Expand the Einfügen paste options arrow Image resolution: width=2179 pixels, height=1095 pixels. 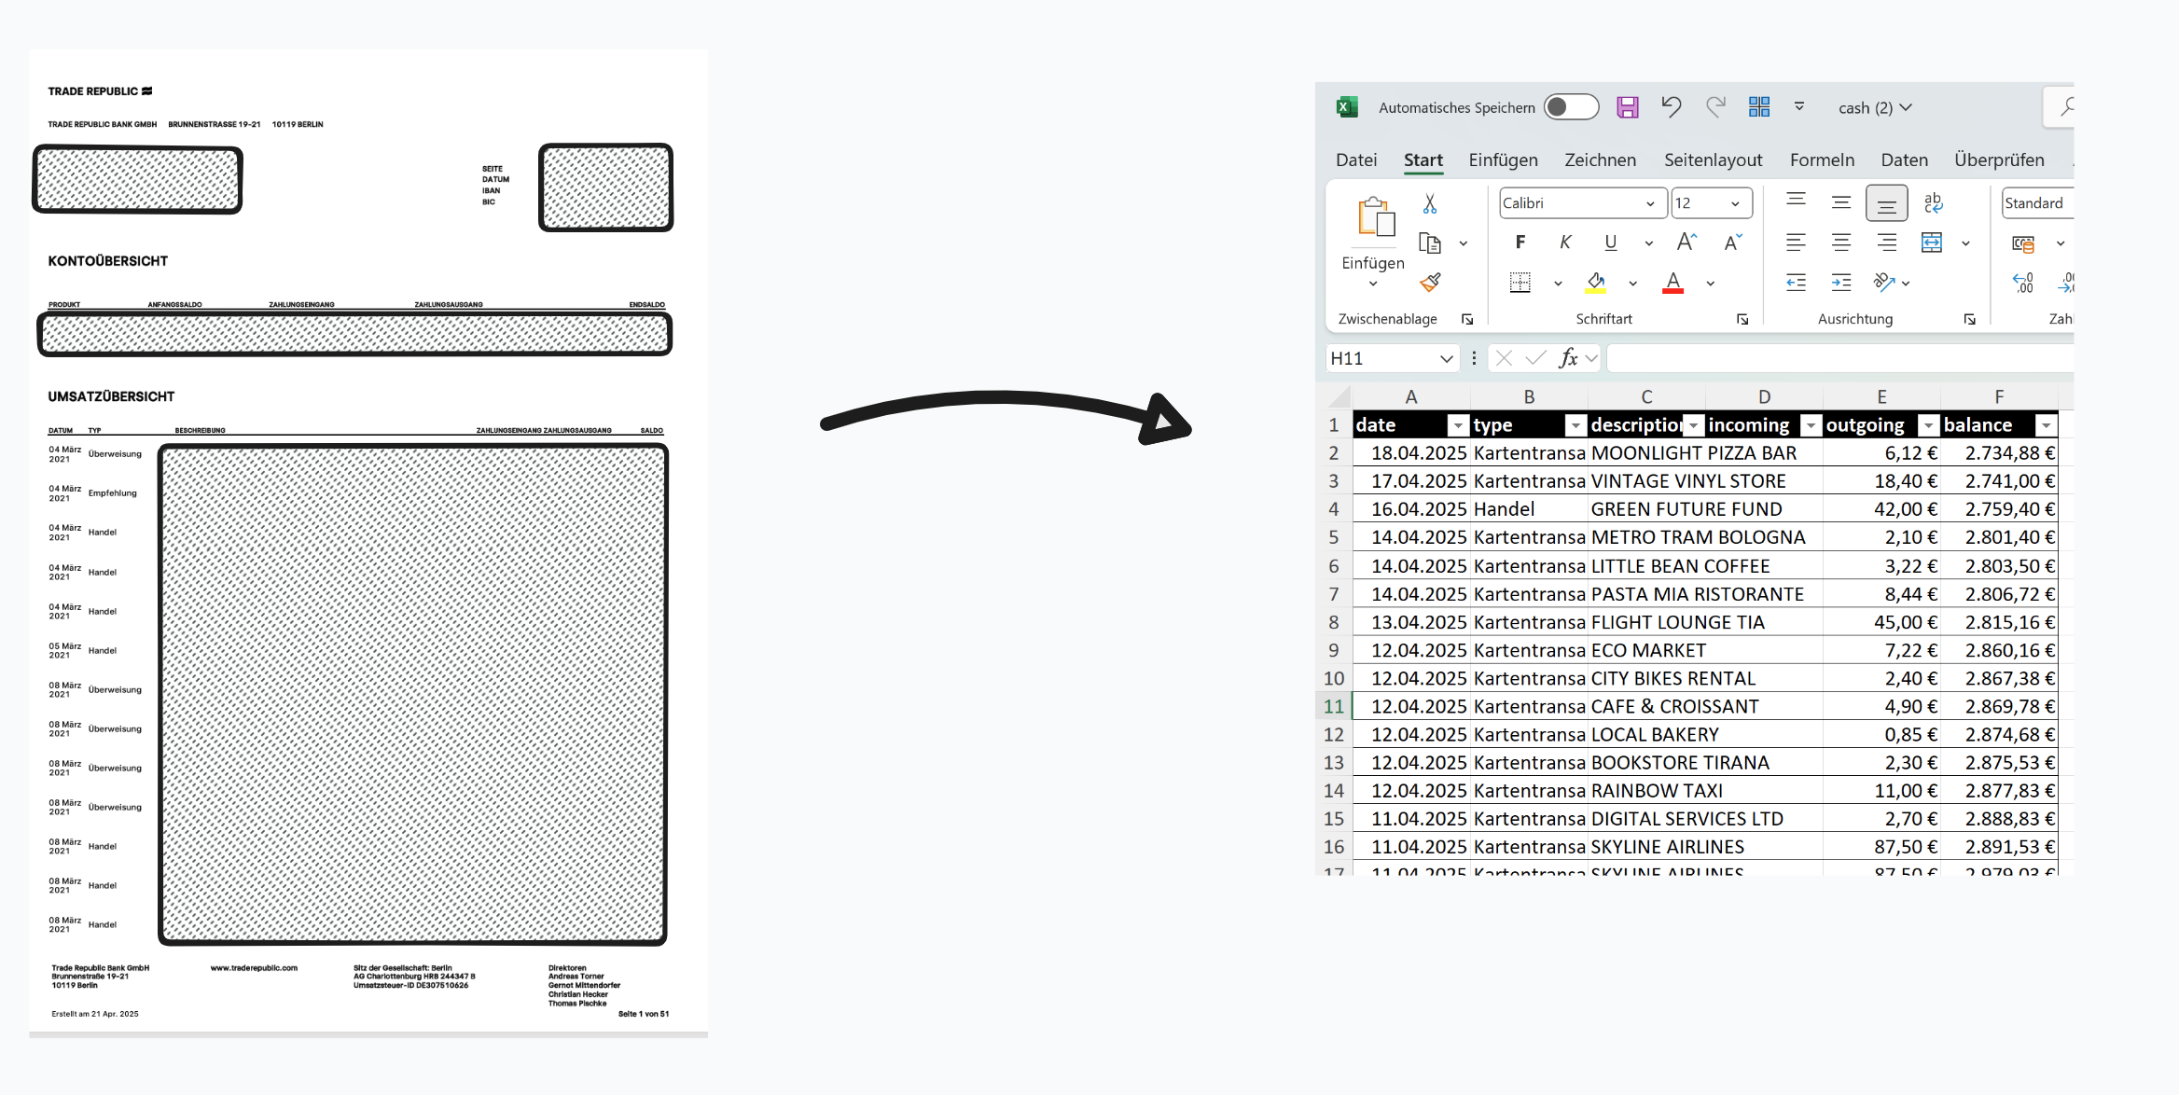(x=1373, y=283)
